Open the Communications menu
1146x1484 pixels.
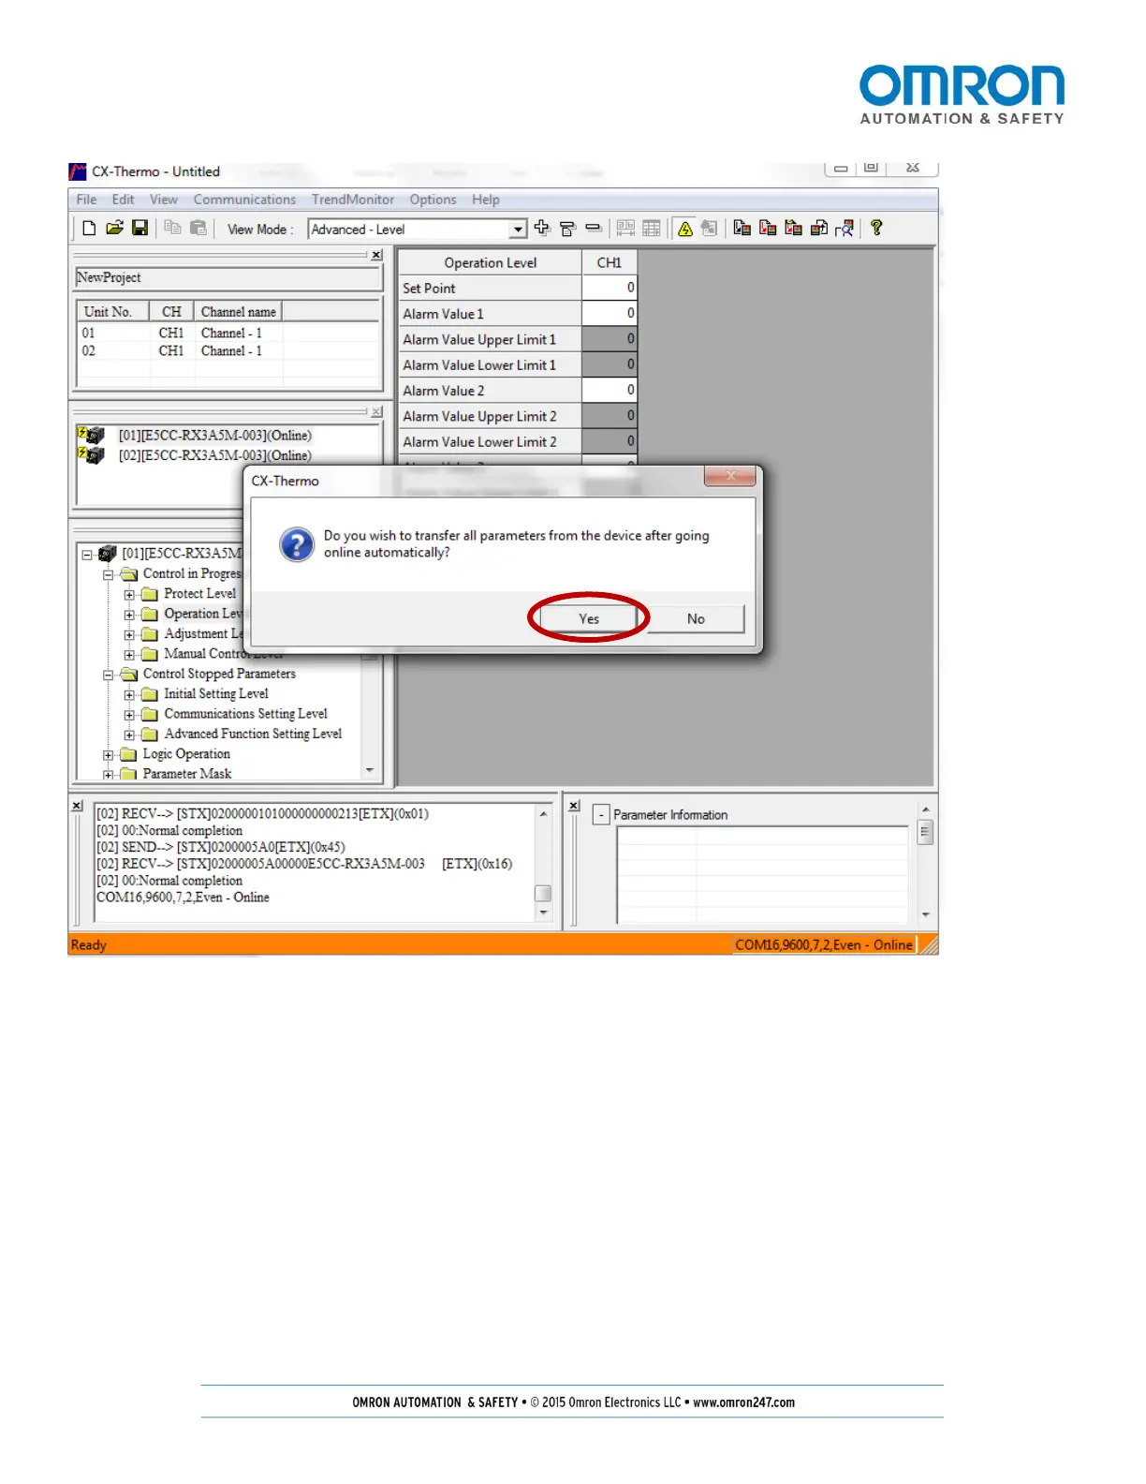244,200
